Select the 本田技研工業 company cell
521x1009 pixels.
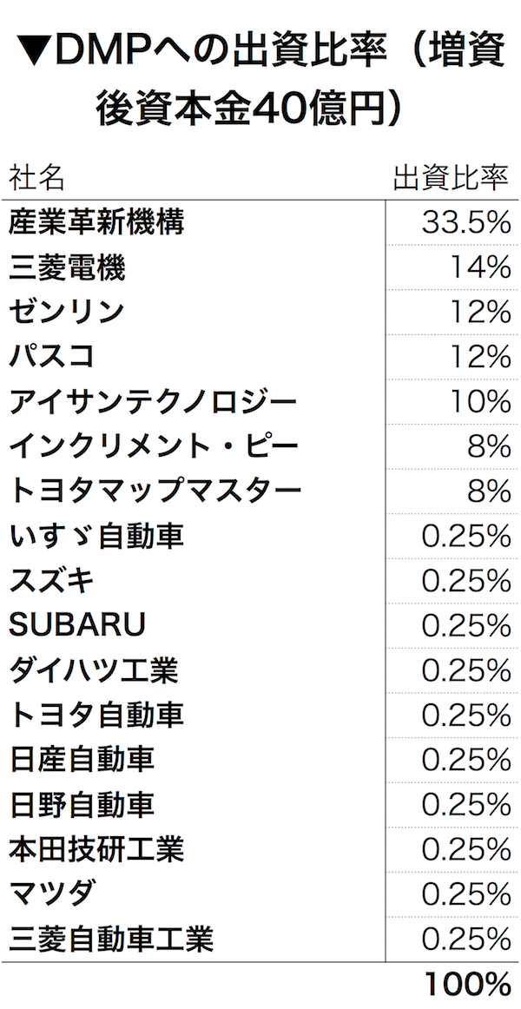coord(96,849)
